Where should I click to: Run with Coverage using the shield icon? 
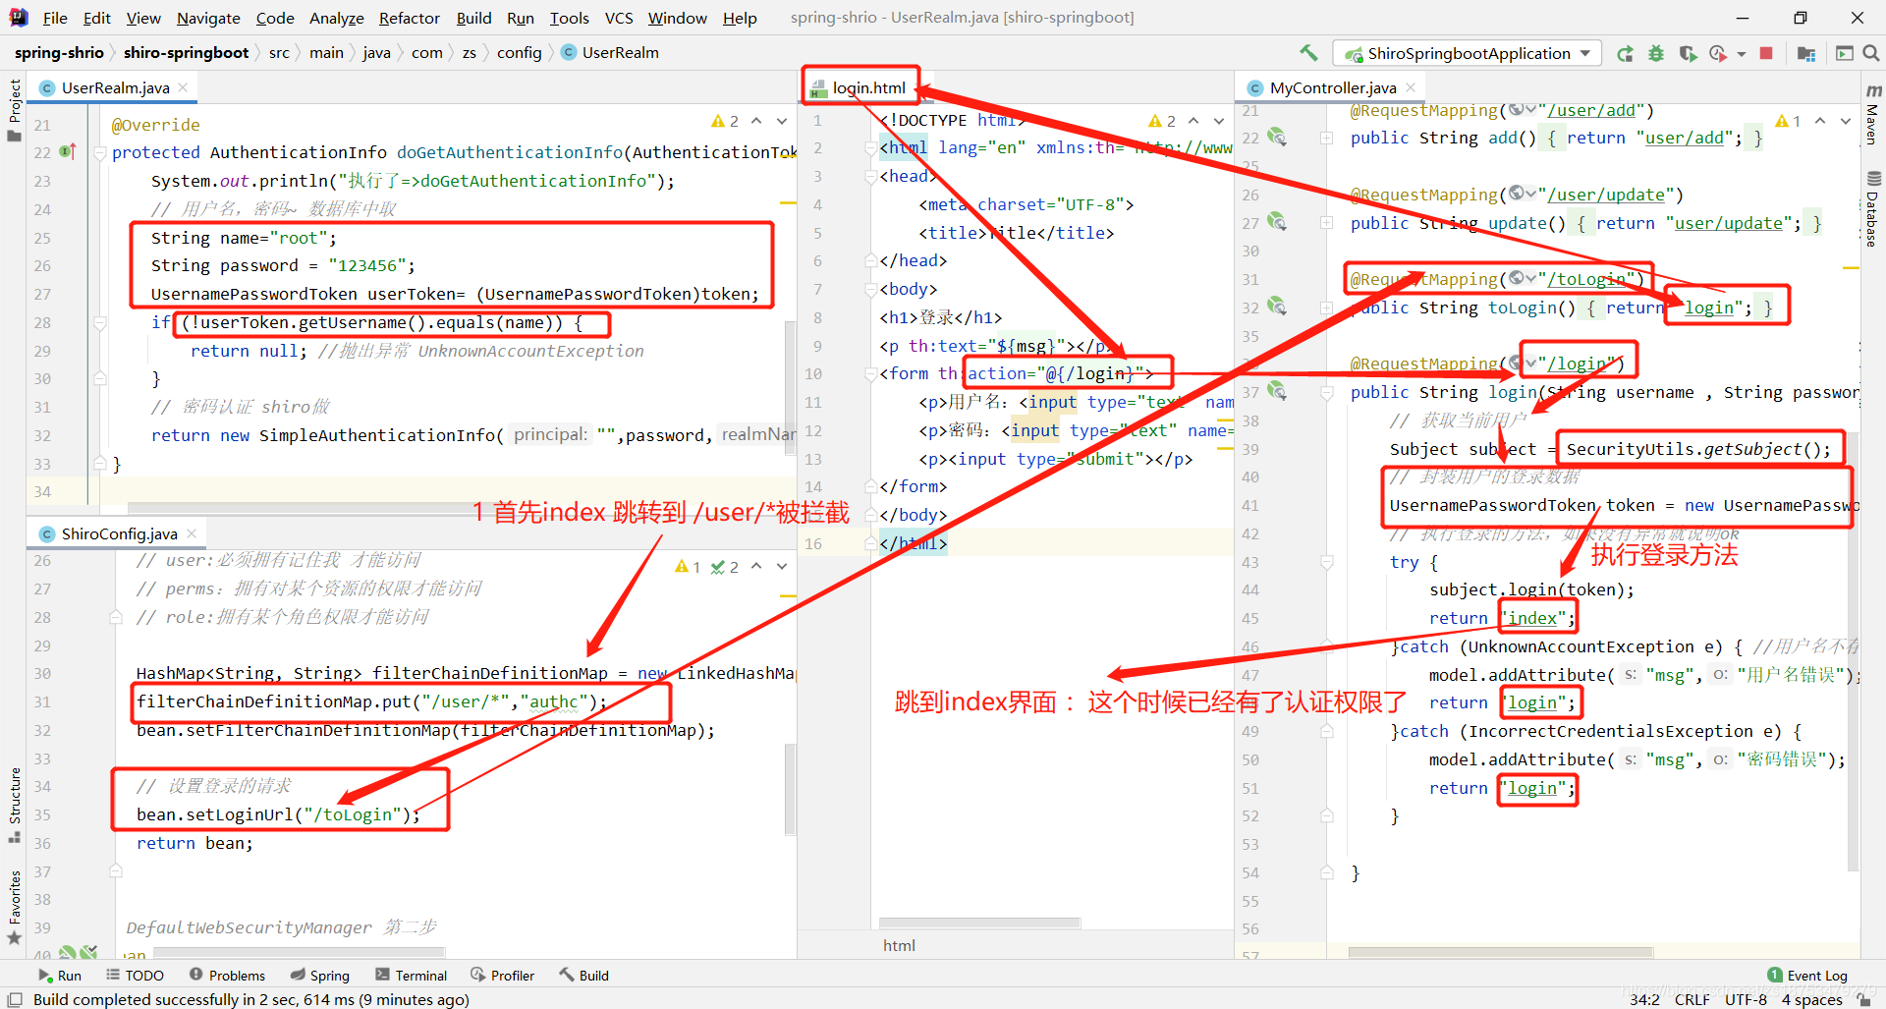point(1688,53)
